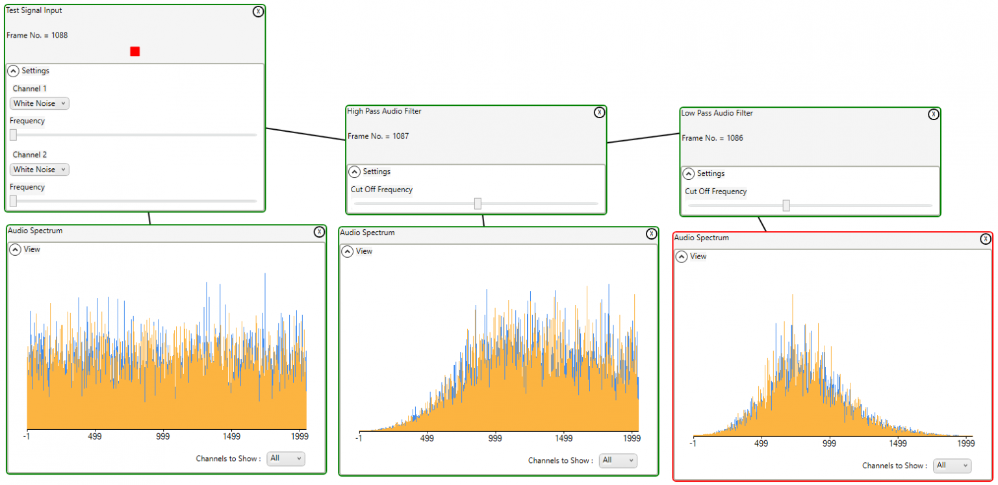Viewport: 998px width, 485px height.
Task: Click the Channel 1 Frequency slider handle
Action: pos(12,134)
